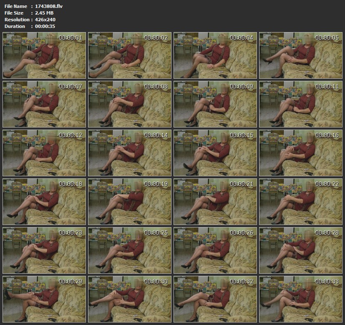Click the 426x240 resolution value
Screen dimensions: 345x325
[45, 20]
